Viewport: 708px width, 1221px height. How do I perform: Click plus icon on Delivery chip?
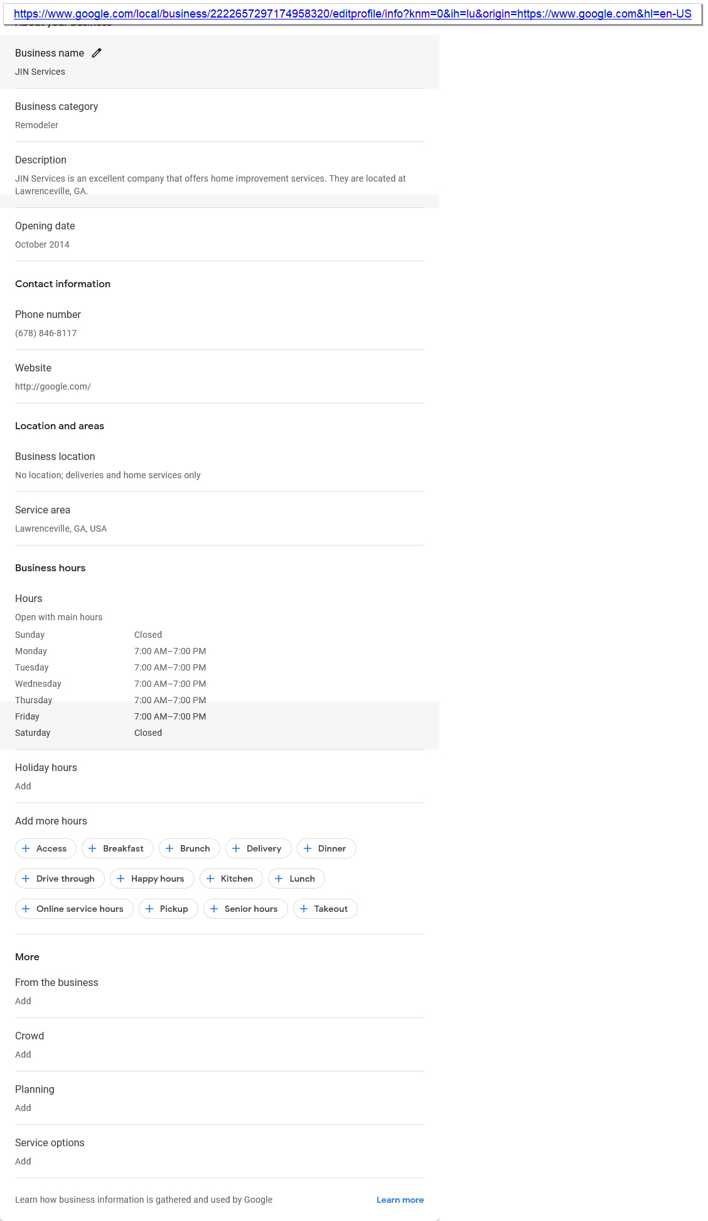236,848
